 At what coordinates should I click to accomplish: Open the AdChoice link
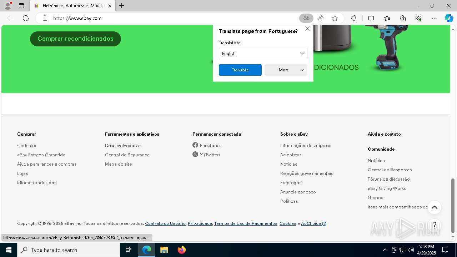pos(313,223)
